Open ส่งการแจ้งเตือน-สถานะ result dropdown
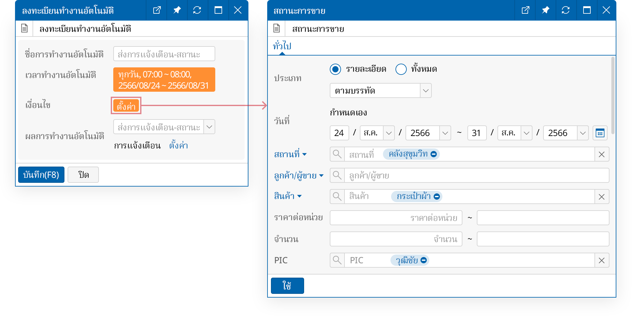632x316 pixels. [209, 127]
